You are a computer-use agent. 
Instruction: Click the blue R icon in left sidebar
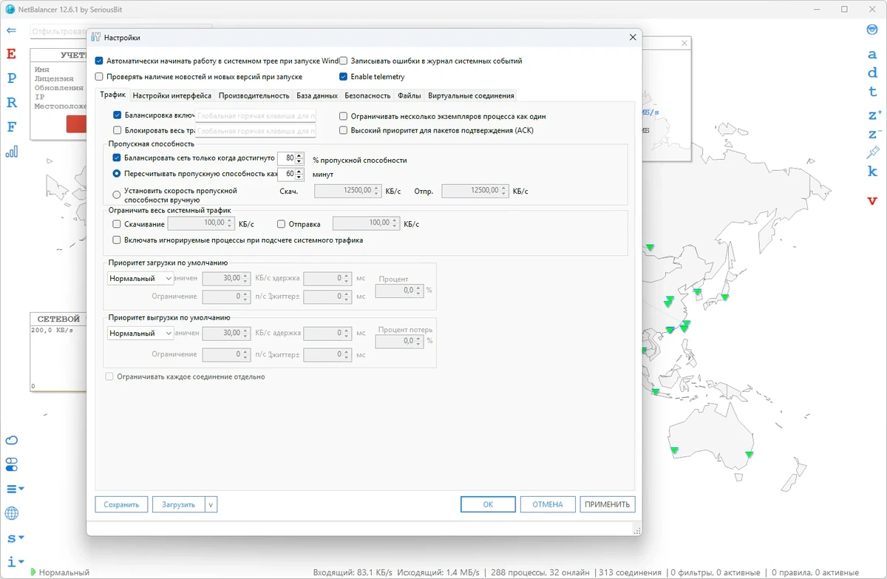[x=11, y=102]
